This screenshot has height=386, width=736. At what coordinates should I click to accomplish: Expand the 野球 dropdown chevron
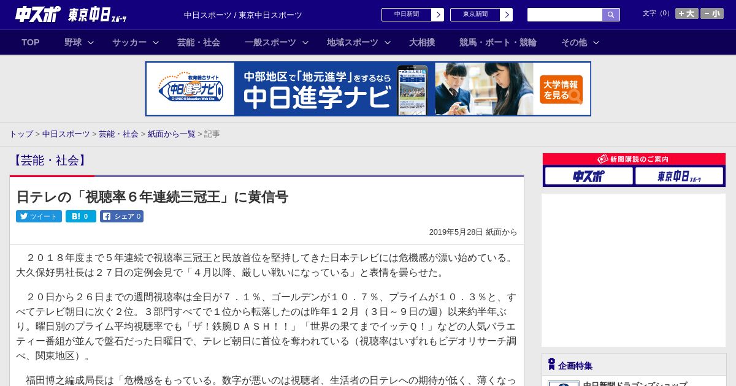(x=91, y=42)
